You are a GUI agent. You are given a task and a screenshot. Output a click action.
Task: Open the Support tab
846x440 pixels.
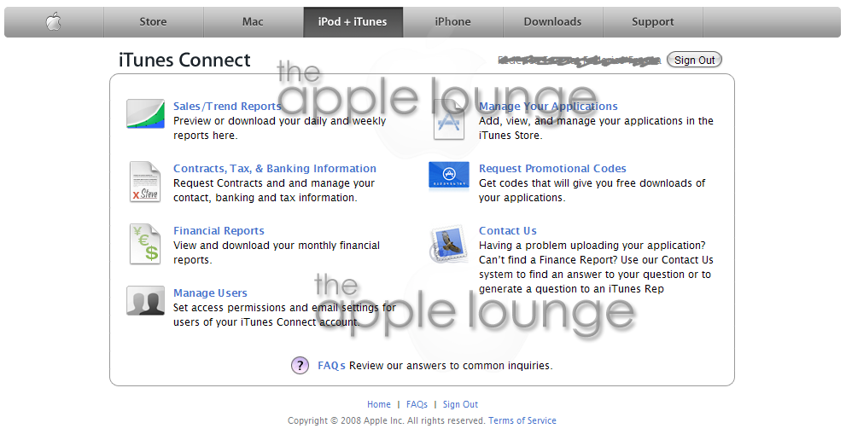tap(653, 22)
